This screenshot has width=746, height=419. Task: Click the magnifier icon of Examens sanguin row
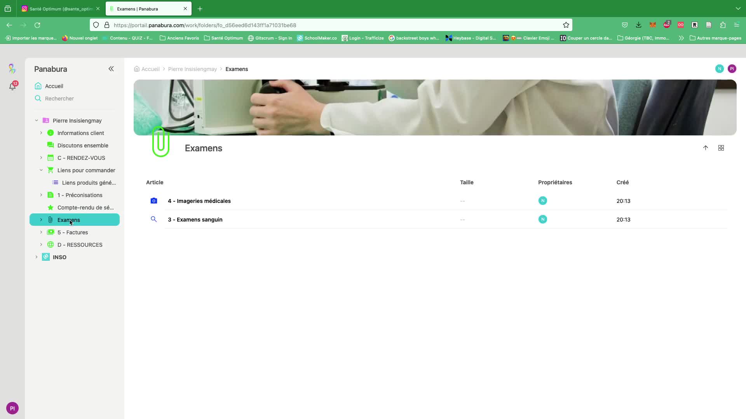154,219
